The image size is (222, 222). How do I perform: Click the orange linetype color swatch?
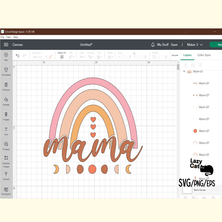51,57
